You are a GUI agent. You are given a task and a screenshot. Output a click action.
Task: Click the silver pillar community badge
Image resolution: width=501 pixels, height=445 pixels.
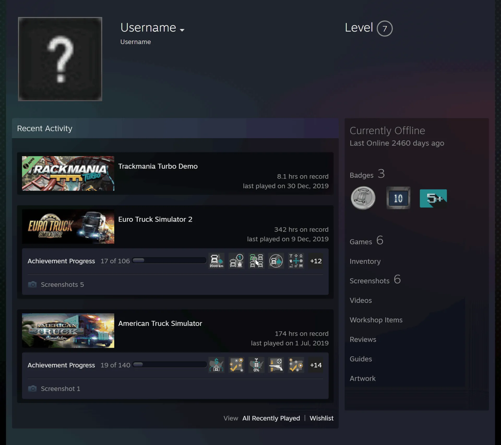click(363, 198)
